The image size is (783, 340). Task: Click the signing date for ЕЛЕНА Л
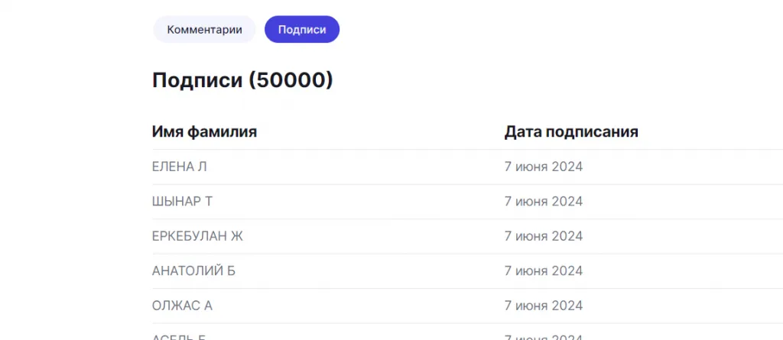pyautogui.click(x=543, y=167)
